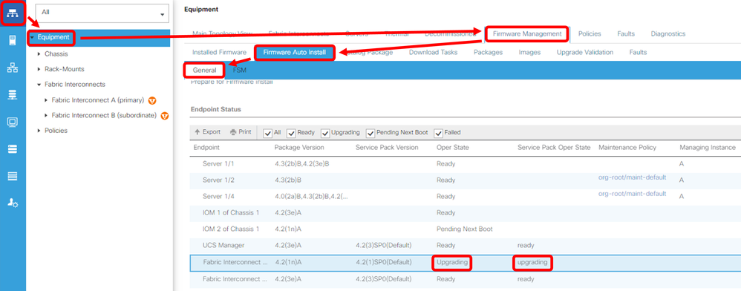Open the Servers navigation icon
This screenshot has height=291, width=741.
pos(13,40)
